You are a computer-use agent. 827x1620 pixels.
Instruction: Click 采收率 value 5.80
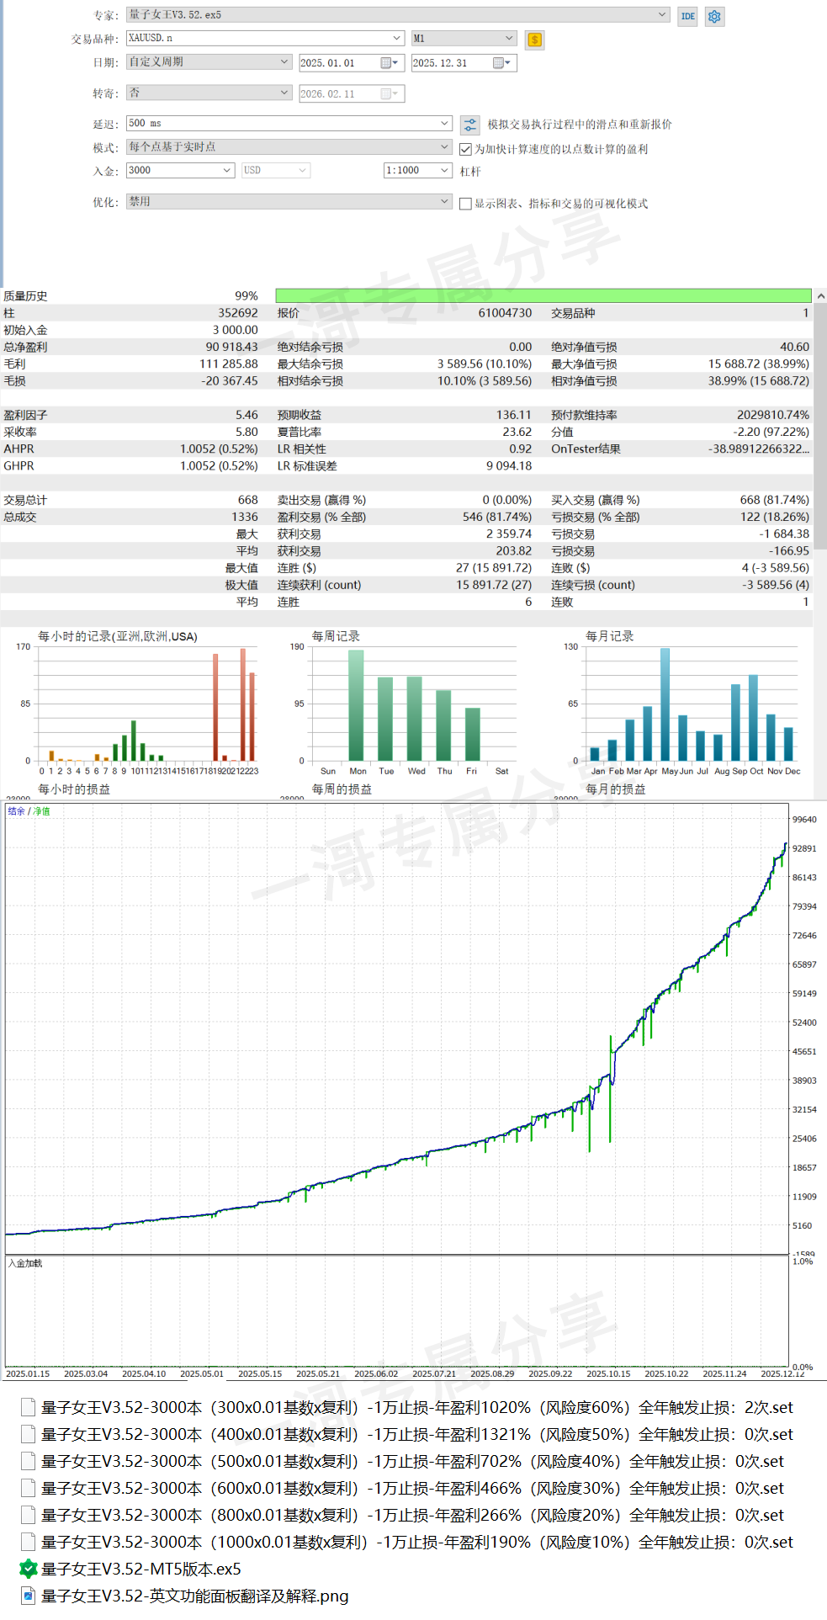point(247,432)
